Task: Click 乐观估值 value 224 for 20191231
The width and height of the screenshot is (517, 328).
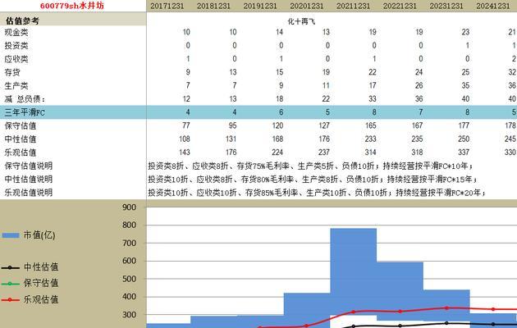Action: [277, 153]
